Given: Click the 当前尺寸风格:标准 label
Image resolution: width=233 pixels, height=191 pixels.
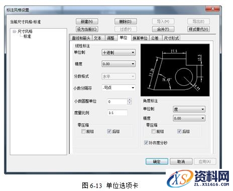Looking at the screenshot, I should [26, 22].
